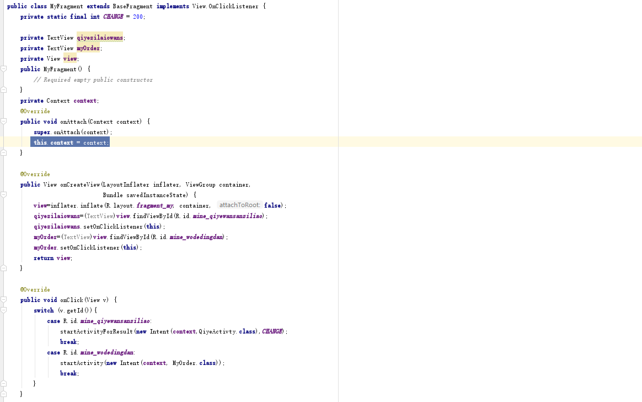Click the 'LayoutInflater inflater' parameter
The width and height of the screenshot is (642, 402).
pos(141,185)
